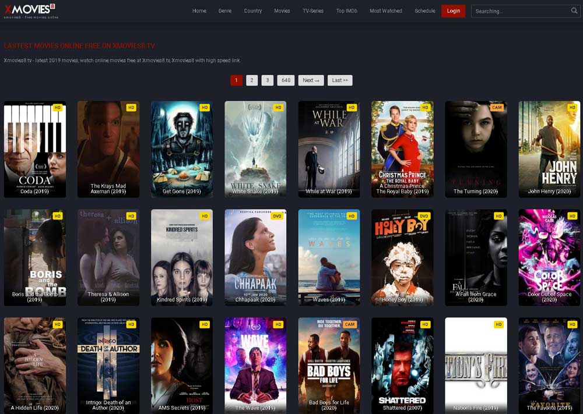Click the HD badge on The Wave
Screen dimensions: 583x414
click(279, 324)
